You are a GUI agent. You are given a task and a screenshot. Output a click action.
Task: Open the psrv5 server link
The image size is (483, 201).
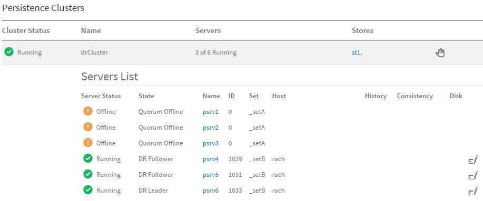point(210,175)
